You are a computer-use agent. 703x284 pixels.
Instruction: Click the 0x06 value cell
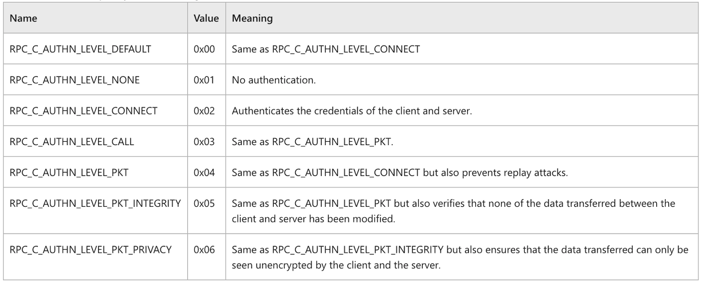[206, 250]
